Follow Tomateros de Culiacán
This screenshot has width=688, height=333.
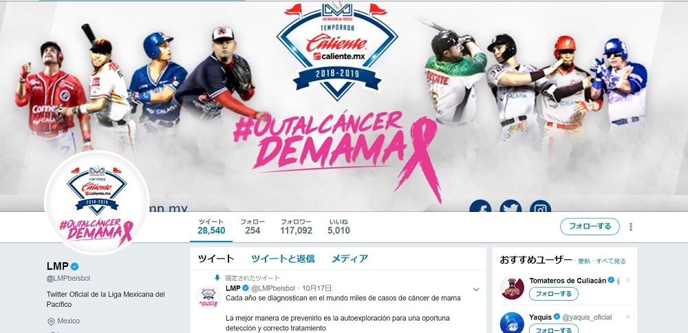coord(553,294)
